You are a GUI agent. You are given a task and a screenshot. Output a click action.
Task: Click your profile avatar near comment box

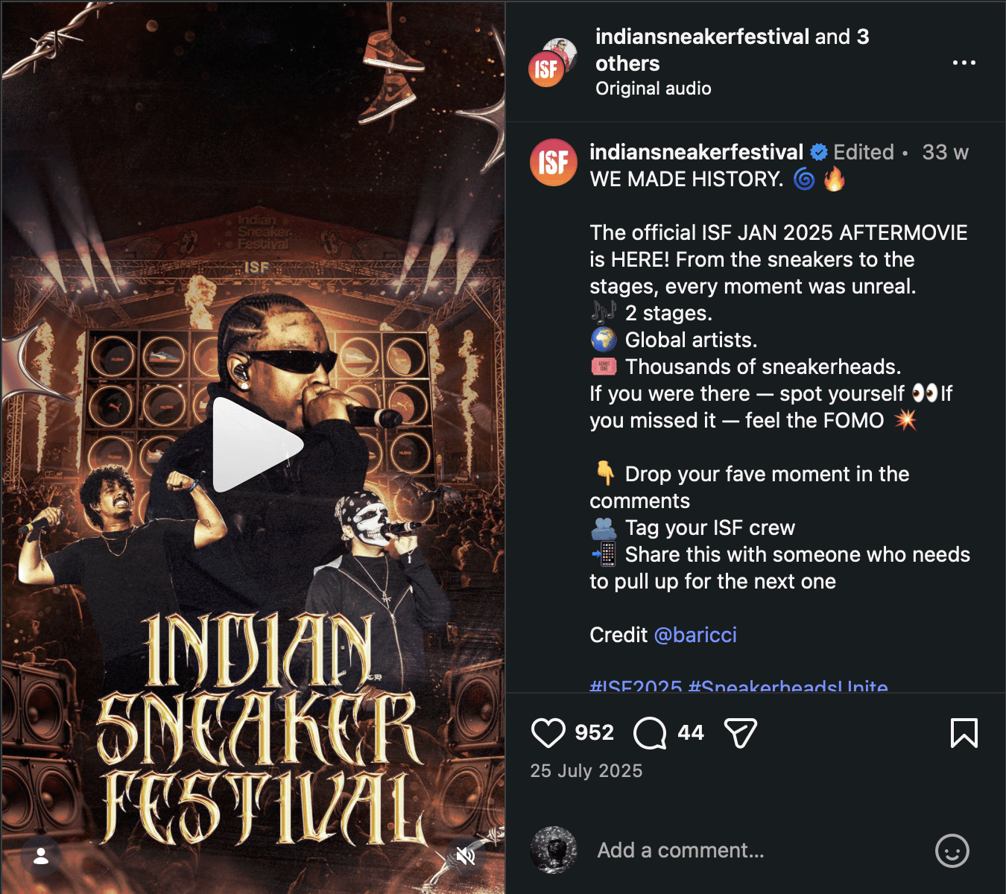point(554,850)
